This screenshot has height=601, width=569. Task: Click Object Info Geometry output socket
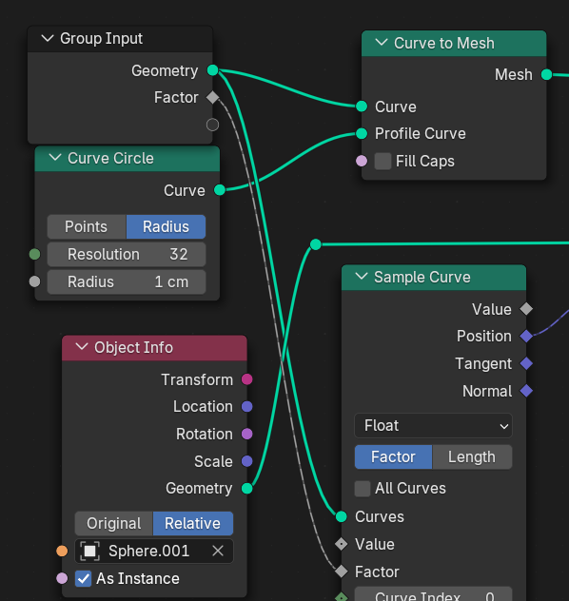247,489
